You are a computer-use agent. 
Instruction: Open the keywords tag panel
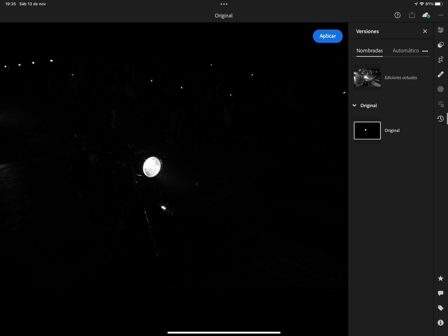click(x=440, y=308)
